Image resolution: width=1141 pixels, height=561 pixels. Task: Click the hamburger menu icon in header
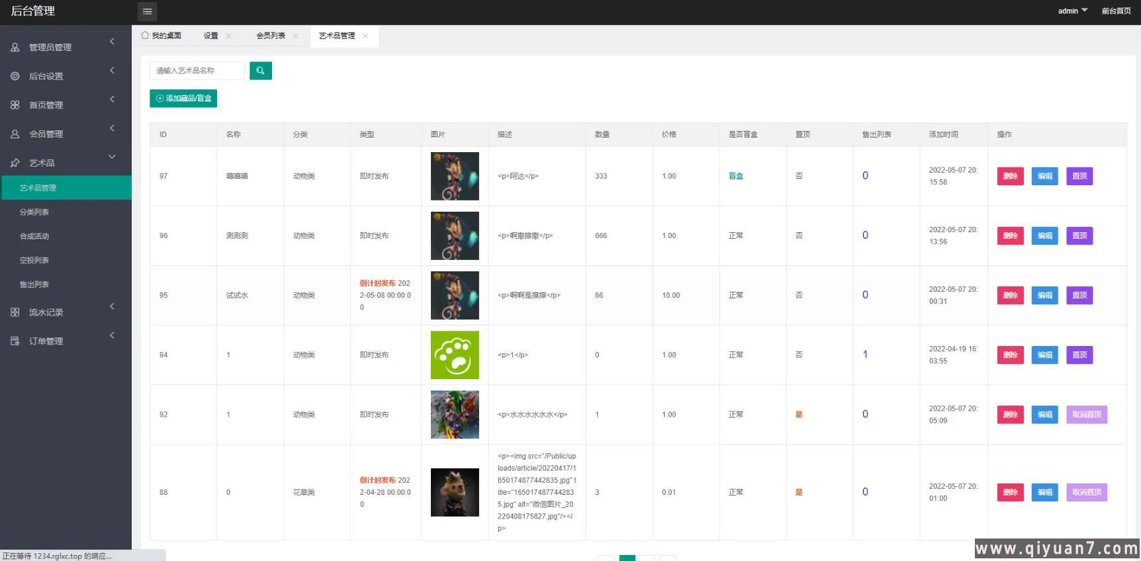pyautogui.click(x=147, y=11)
